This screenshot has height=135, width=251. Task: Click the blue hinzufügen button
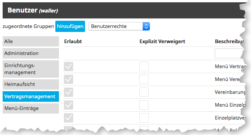coord(70,26)
